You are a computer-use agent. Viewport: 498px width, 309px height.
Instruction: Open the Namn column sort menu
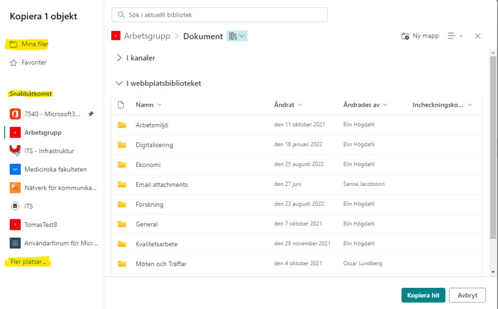coord(159,105)
